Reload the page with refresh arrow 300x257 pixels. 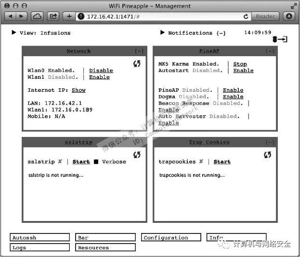pos(246,17)
